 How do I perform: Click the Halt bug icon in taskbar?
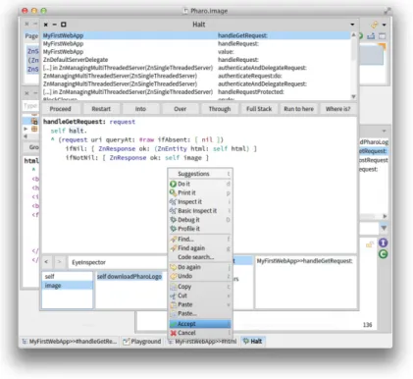pyautogui.click(x=246, y=342)
